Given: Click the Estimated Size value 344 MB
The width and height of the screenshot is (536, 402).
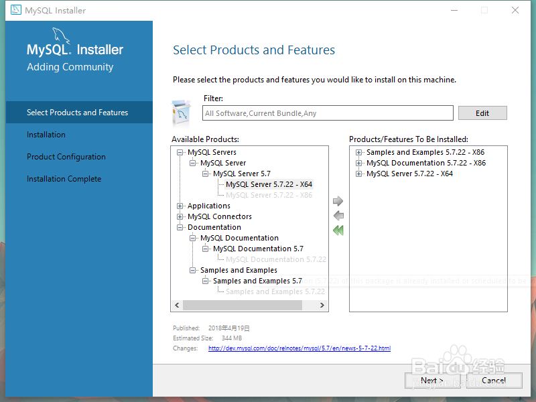Looking at the screenshot, I should coord(231,338).
